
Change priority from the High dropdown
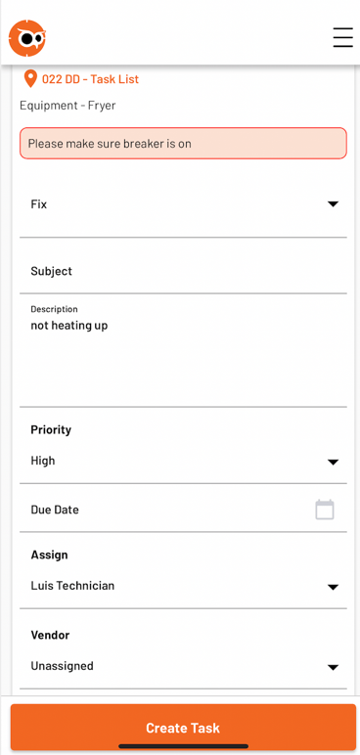coord(183,461)
